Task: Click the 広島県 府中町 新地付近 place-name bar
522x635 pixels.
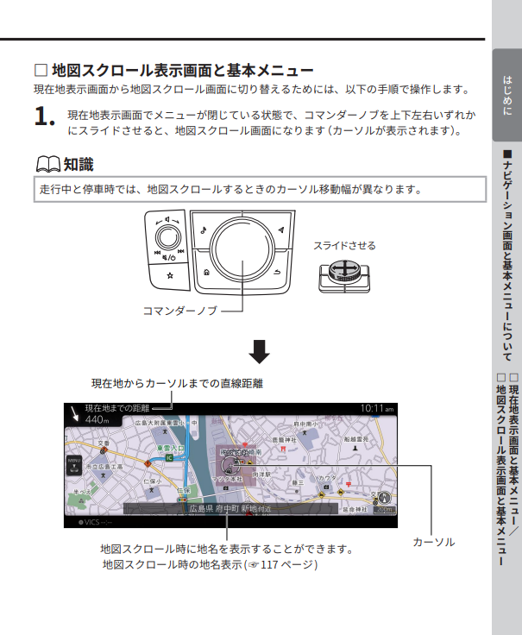Action: (x=230, y=509)
